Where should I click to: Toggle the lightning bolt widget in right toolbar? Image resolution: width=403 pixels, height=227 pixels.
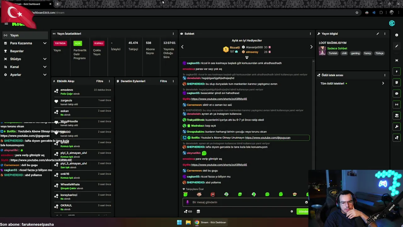(x=397, y=72)
